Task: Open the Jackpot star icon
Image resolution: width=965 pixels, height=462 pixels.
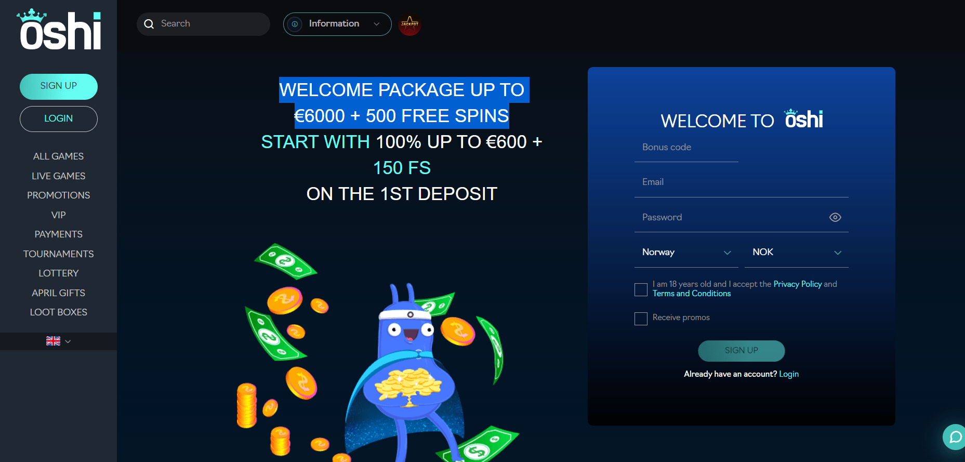Action: [409, 24]
